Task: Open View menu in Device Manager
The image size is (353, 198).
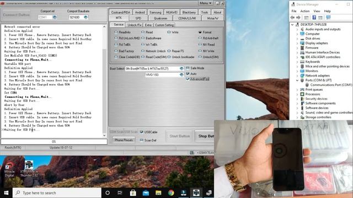Action: tap(317, 11)
